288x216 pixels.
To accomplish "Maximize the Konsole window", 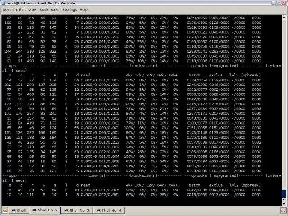I will pos(279,3).
